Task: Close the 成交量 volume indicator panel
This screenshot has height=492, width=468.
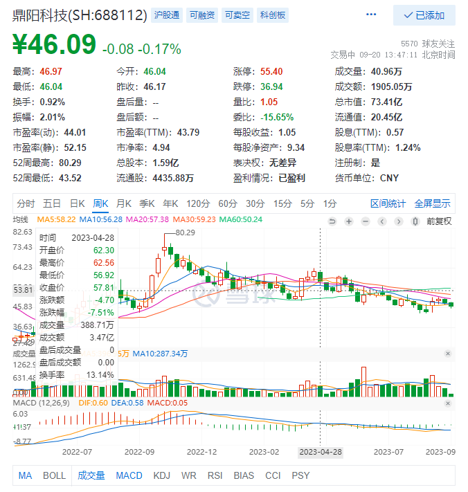Action: click(448, 354)
